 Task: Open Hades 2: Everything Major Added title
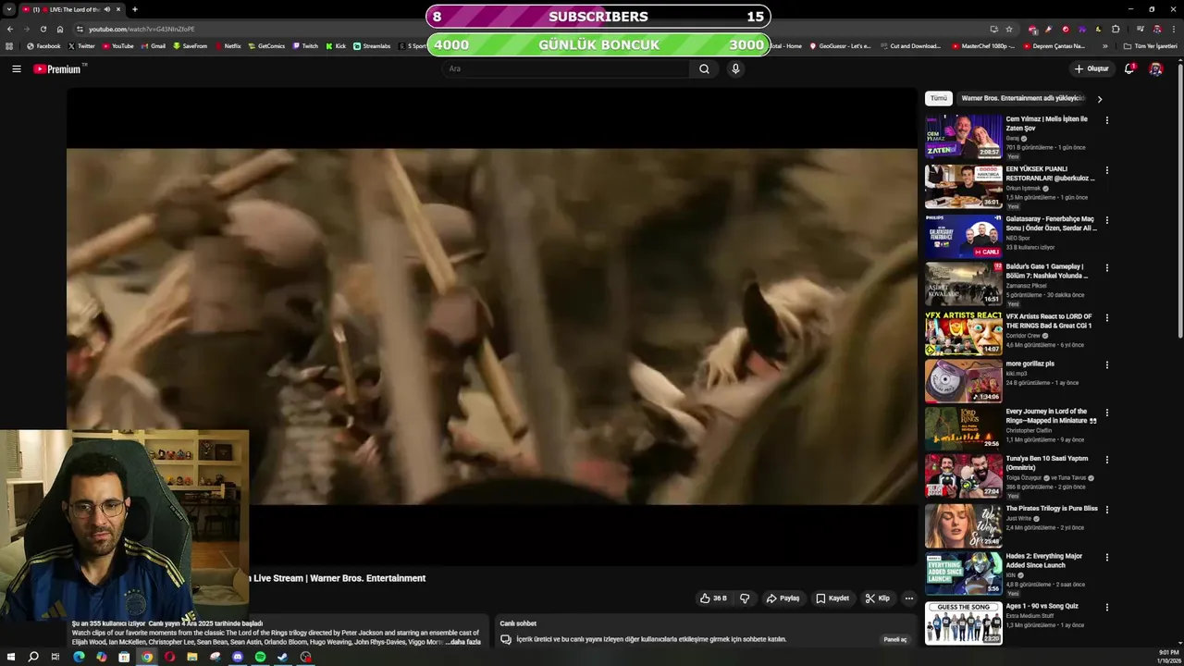point(1043,561)
